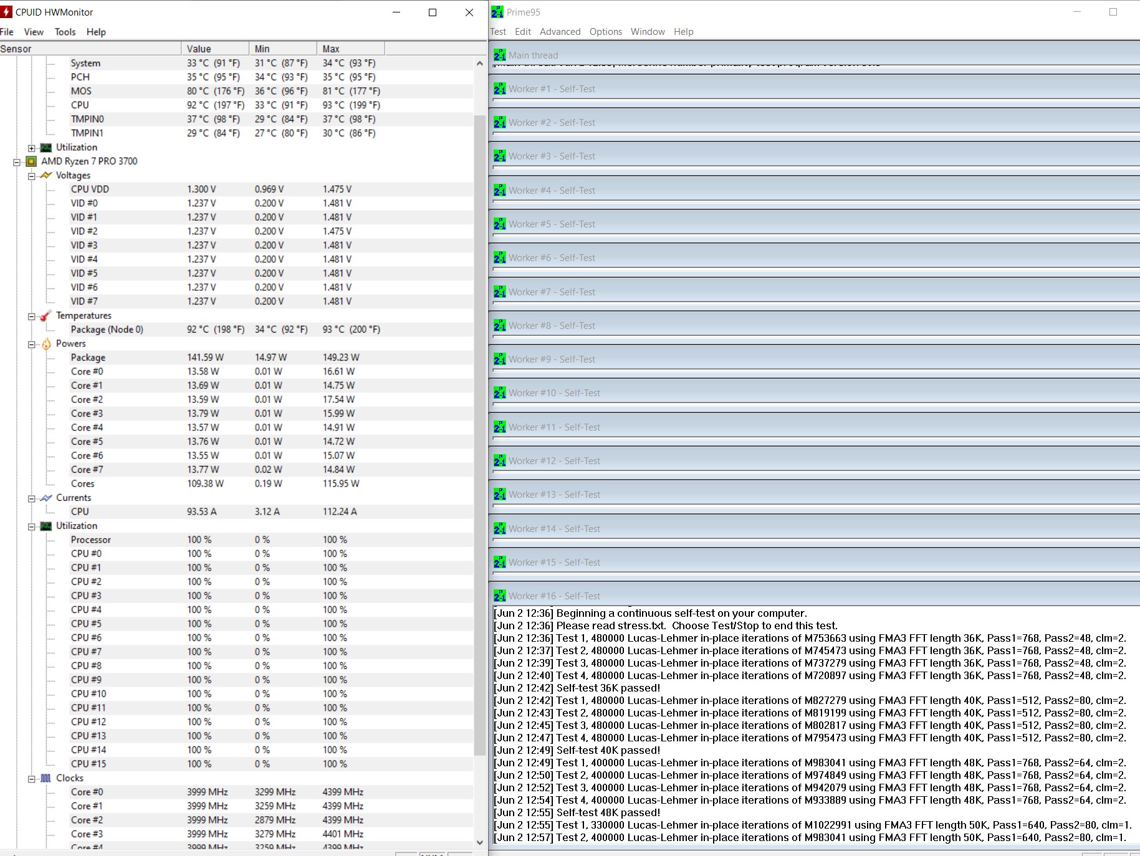Click the Value column header
The height and width of the screenshot is (856, 1140).
(x=215, y=49)
